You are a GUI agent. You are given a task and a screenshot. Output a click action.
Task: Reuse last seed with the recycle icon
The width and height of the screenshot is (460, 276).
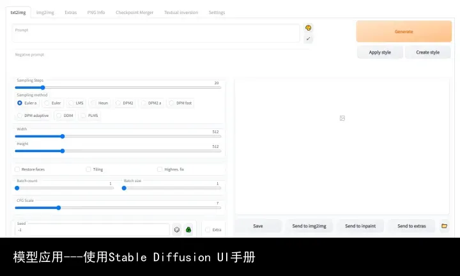click(188, 229)
